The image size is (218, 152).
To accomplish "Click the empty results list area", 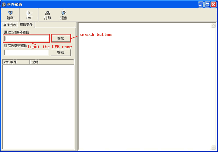I will point(38,105).
